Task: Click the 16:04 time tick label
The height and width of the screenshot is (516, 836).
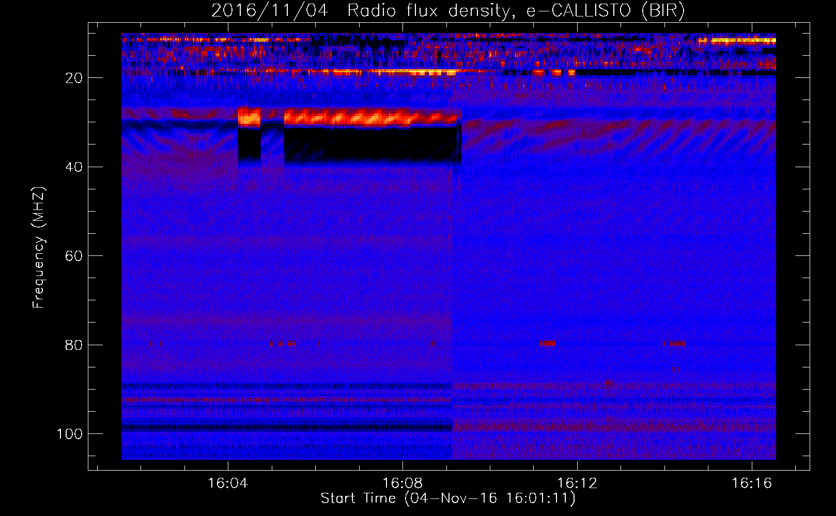Action: [x=228, y=483]
